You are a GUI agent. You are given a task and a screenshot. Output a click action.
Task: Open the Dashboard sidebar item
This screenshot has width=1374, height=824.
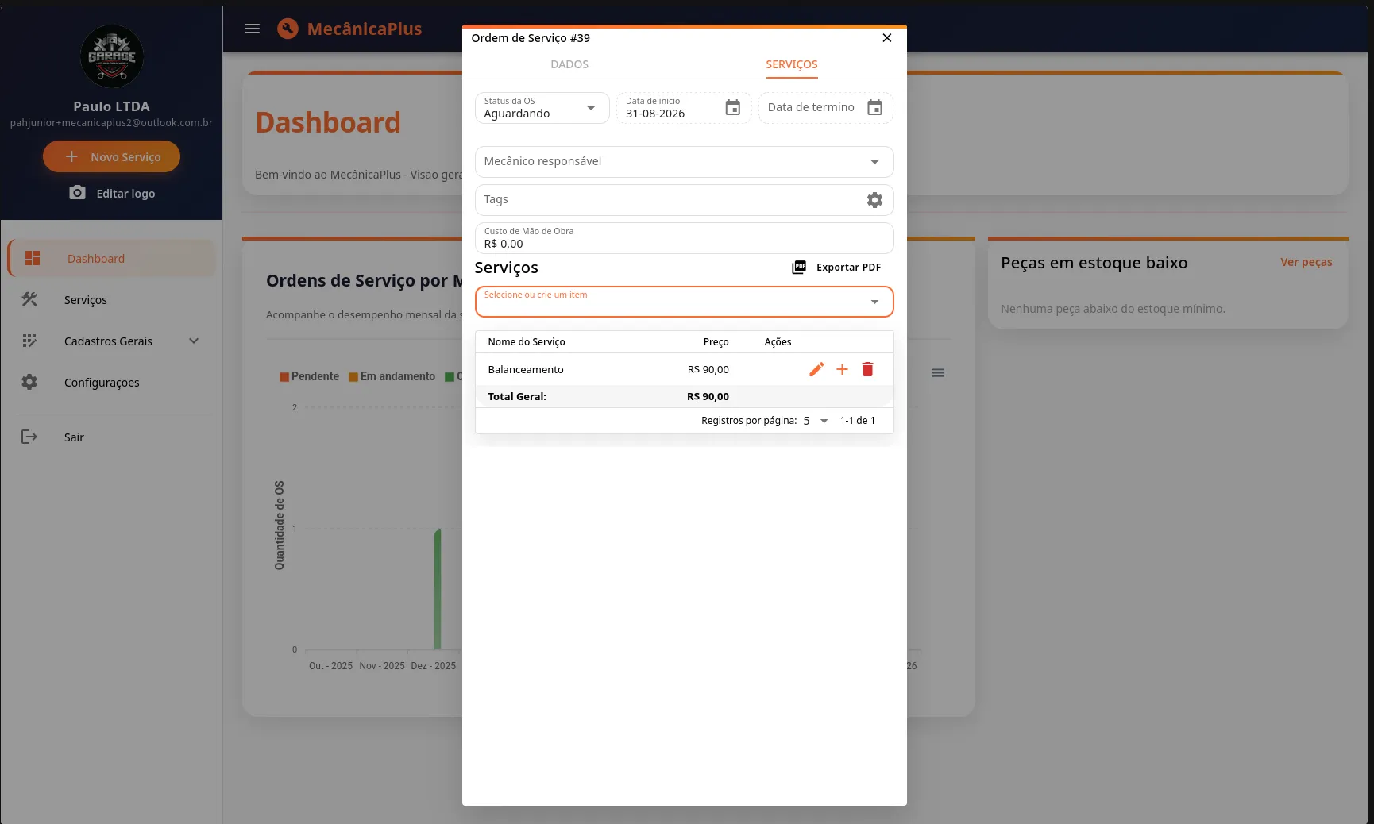click(111, 259)
